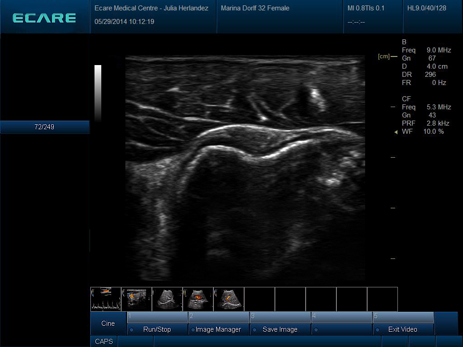Viewport: 463px width, 347px height.
Task: Click the softkey slot labeled 5
Action: click(x=403, y=317)
